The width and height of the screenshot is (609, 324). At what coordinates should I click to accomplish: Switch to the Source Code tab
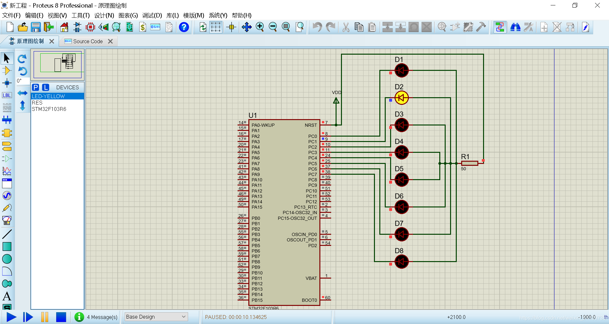coord(88,41)
